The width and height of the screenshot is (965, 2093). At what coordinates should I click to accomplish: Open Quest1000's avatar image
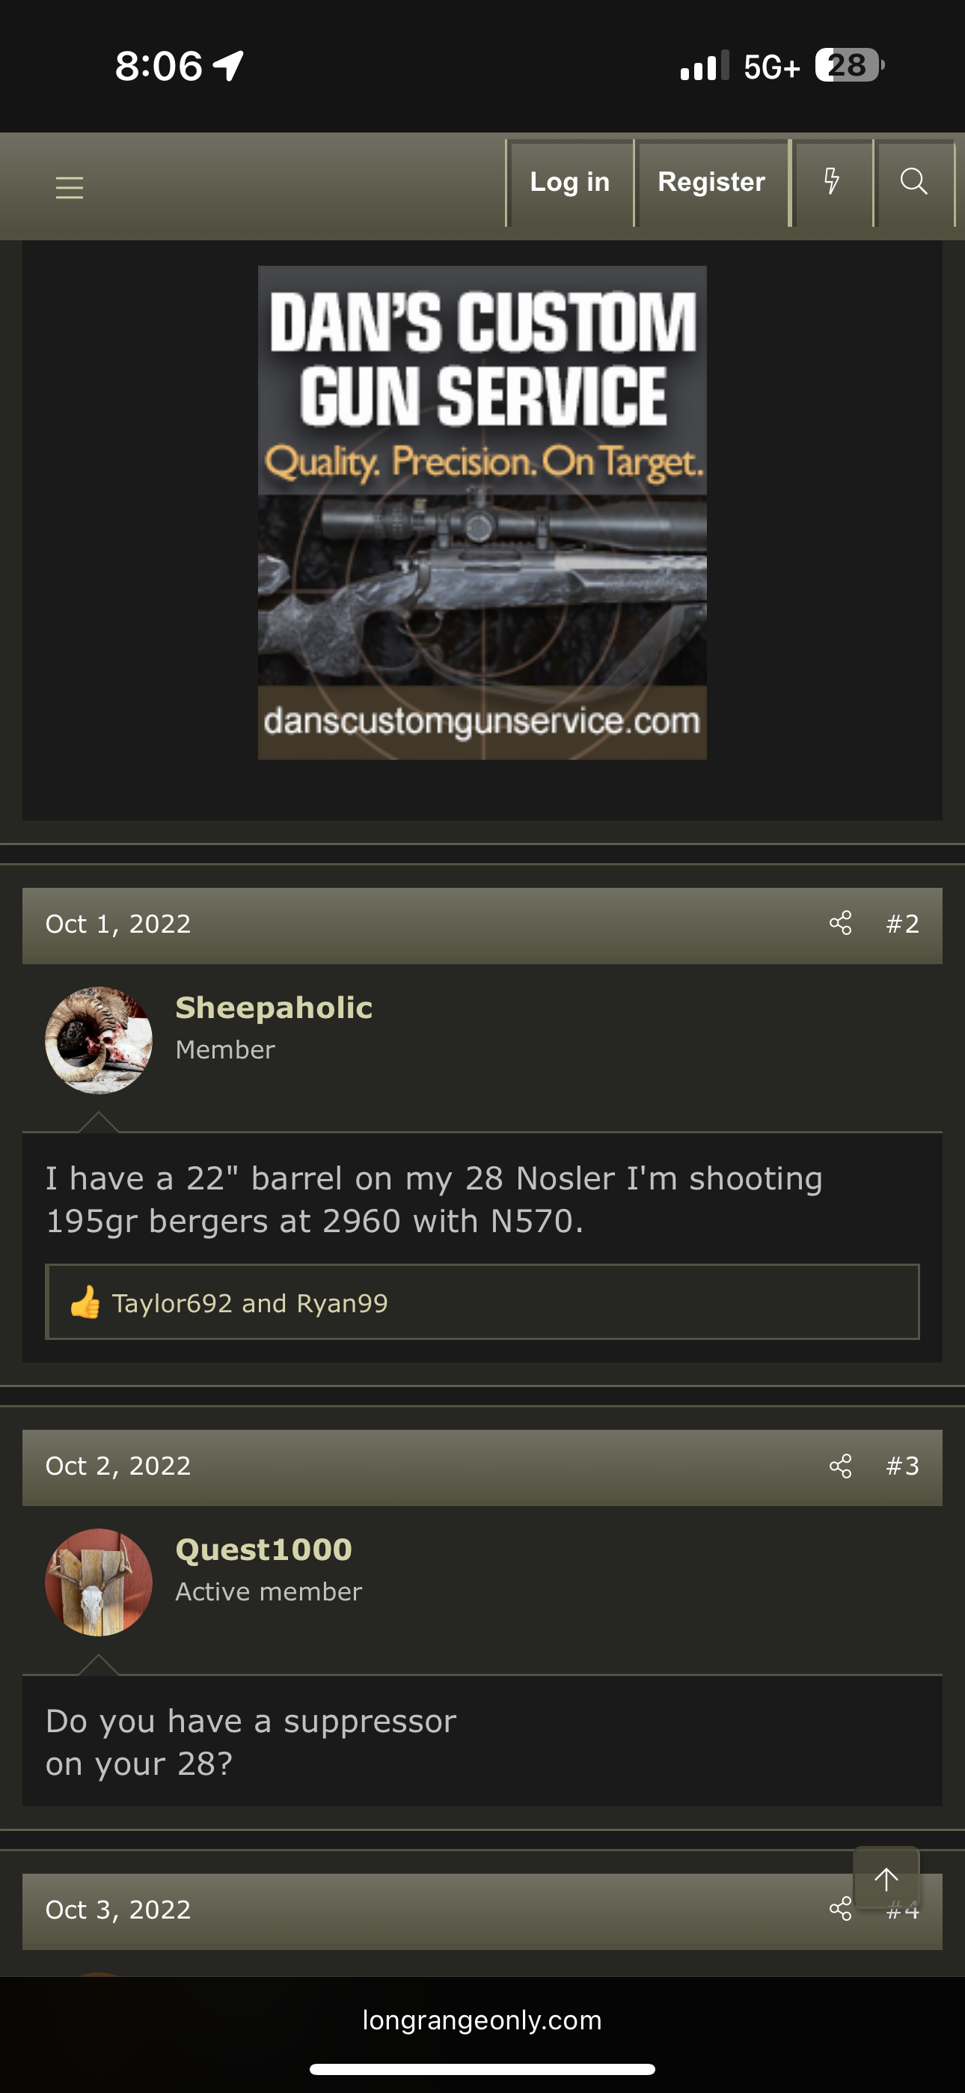point(98,1582)
